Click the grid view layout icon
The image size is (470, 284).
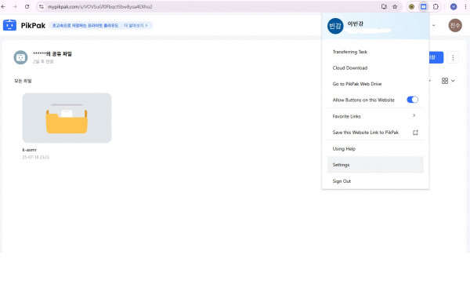click(445, 81)
